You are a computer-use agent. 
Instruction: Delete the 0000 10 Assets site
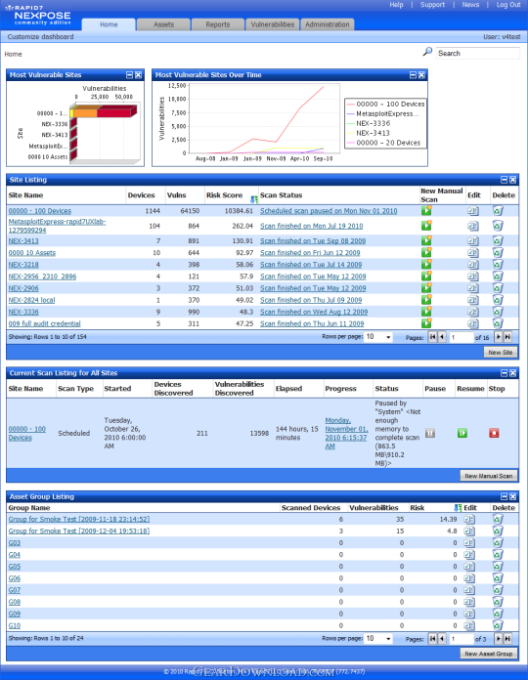(498, 252)
